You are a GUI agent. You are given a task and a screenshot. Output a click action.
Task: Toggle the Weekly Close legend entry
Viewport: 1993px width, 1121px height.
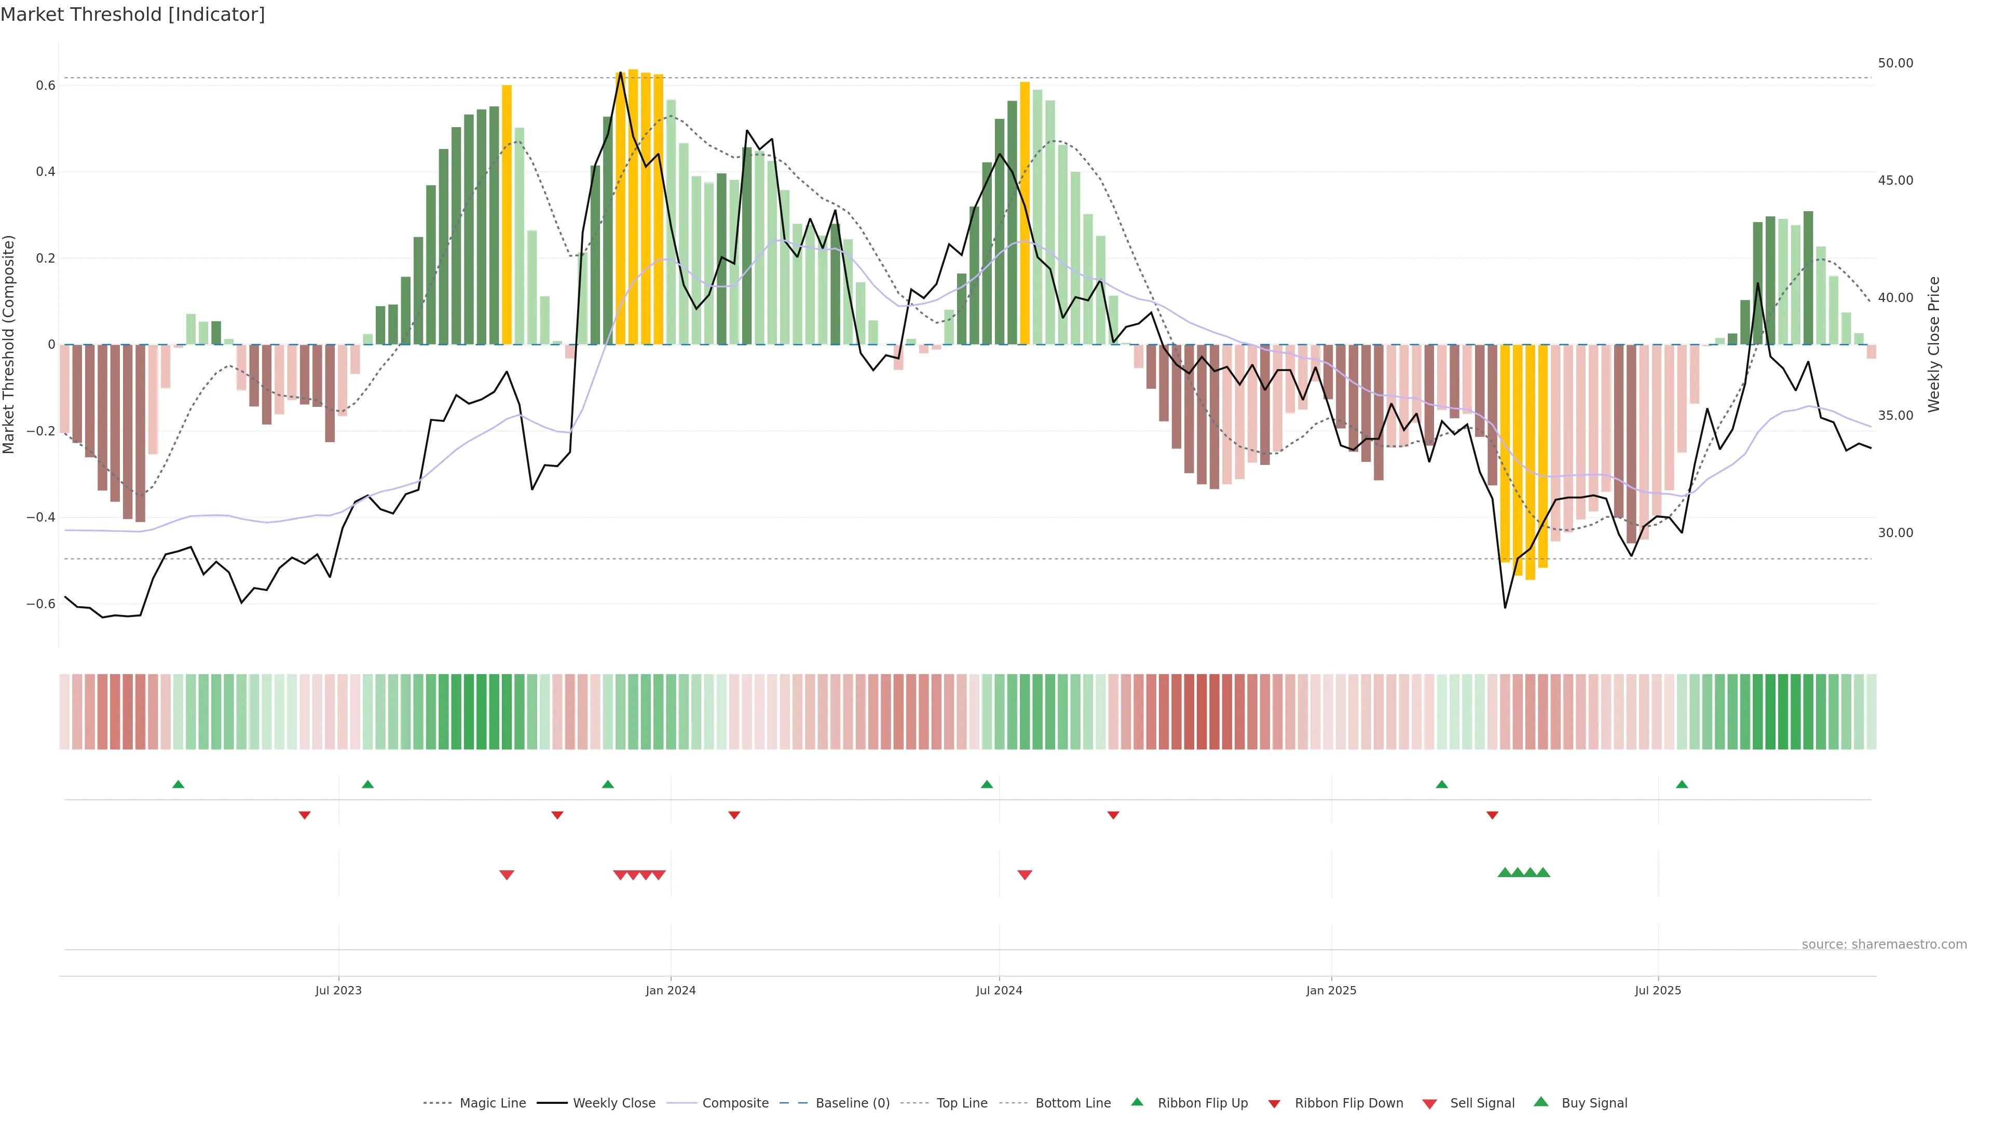(x=613, y=1102)
